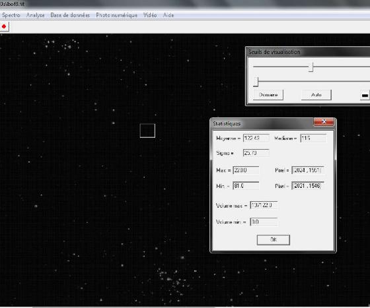The width and height of the screenshot is (370, 308).
Task: Click the selection rectangle on the star image
Action: (x=147, y=131)
